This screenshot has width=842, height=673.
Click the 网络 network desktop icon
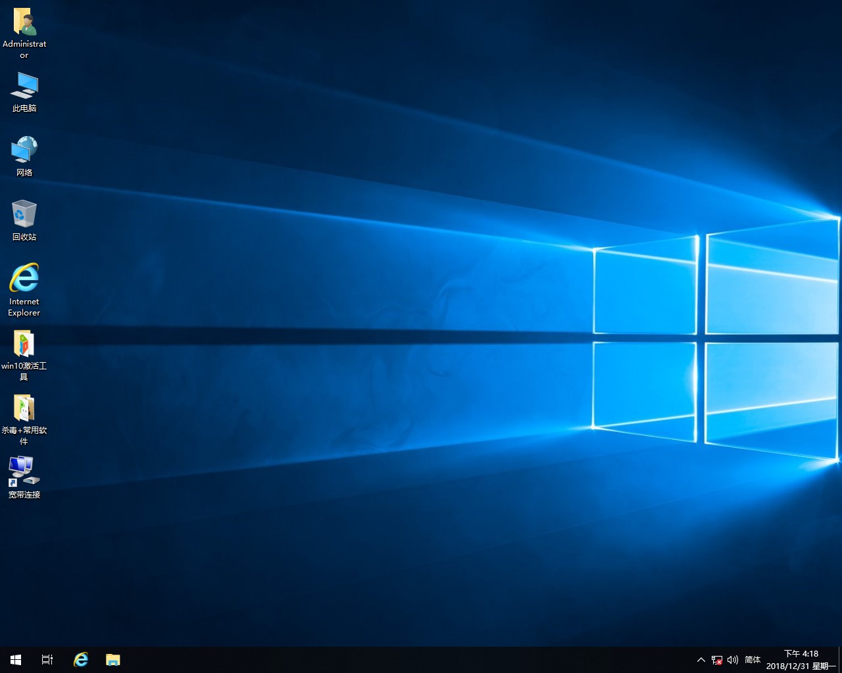pos(24,151)
